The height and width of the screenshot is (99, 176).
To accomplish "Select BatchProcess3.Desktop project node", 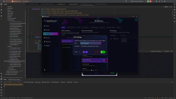I will coord(13,73).
